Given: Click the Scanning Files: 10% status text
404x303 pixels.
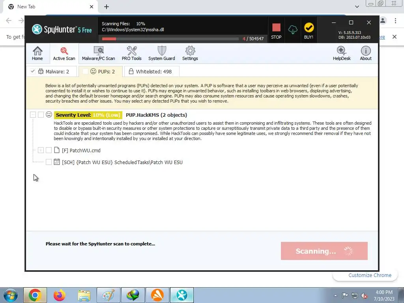Looking at the screenshot, I should coord(123,24).
